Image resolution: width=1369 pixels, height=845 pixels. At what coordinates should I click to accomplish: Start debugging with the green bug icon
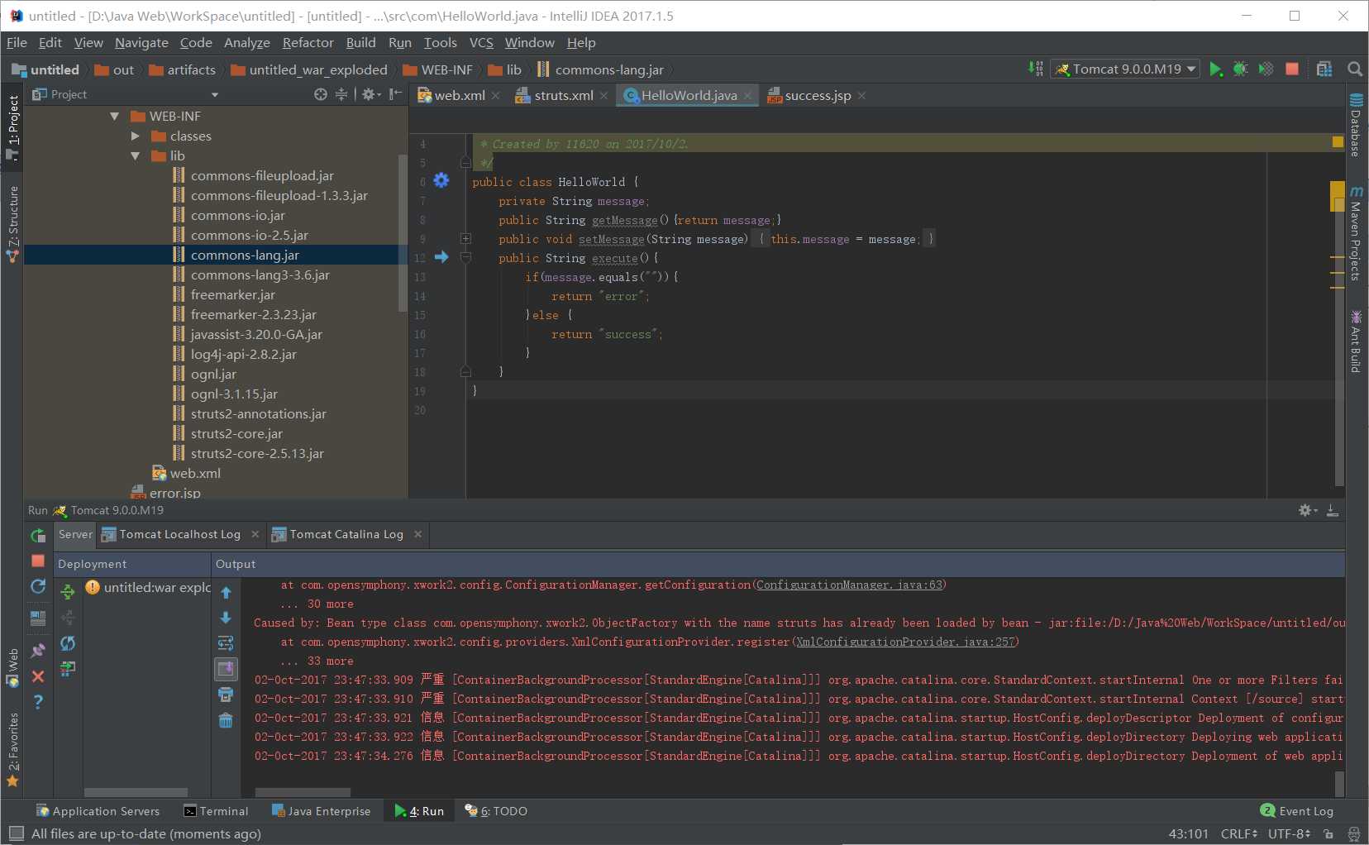coord(1240,69)
